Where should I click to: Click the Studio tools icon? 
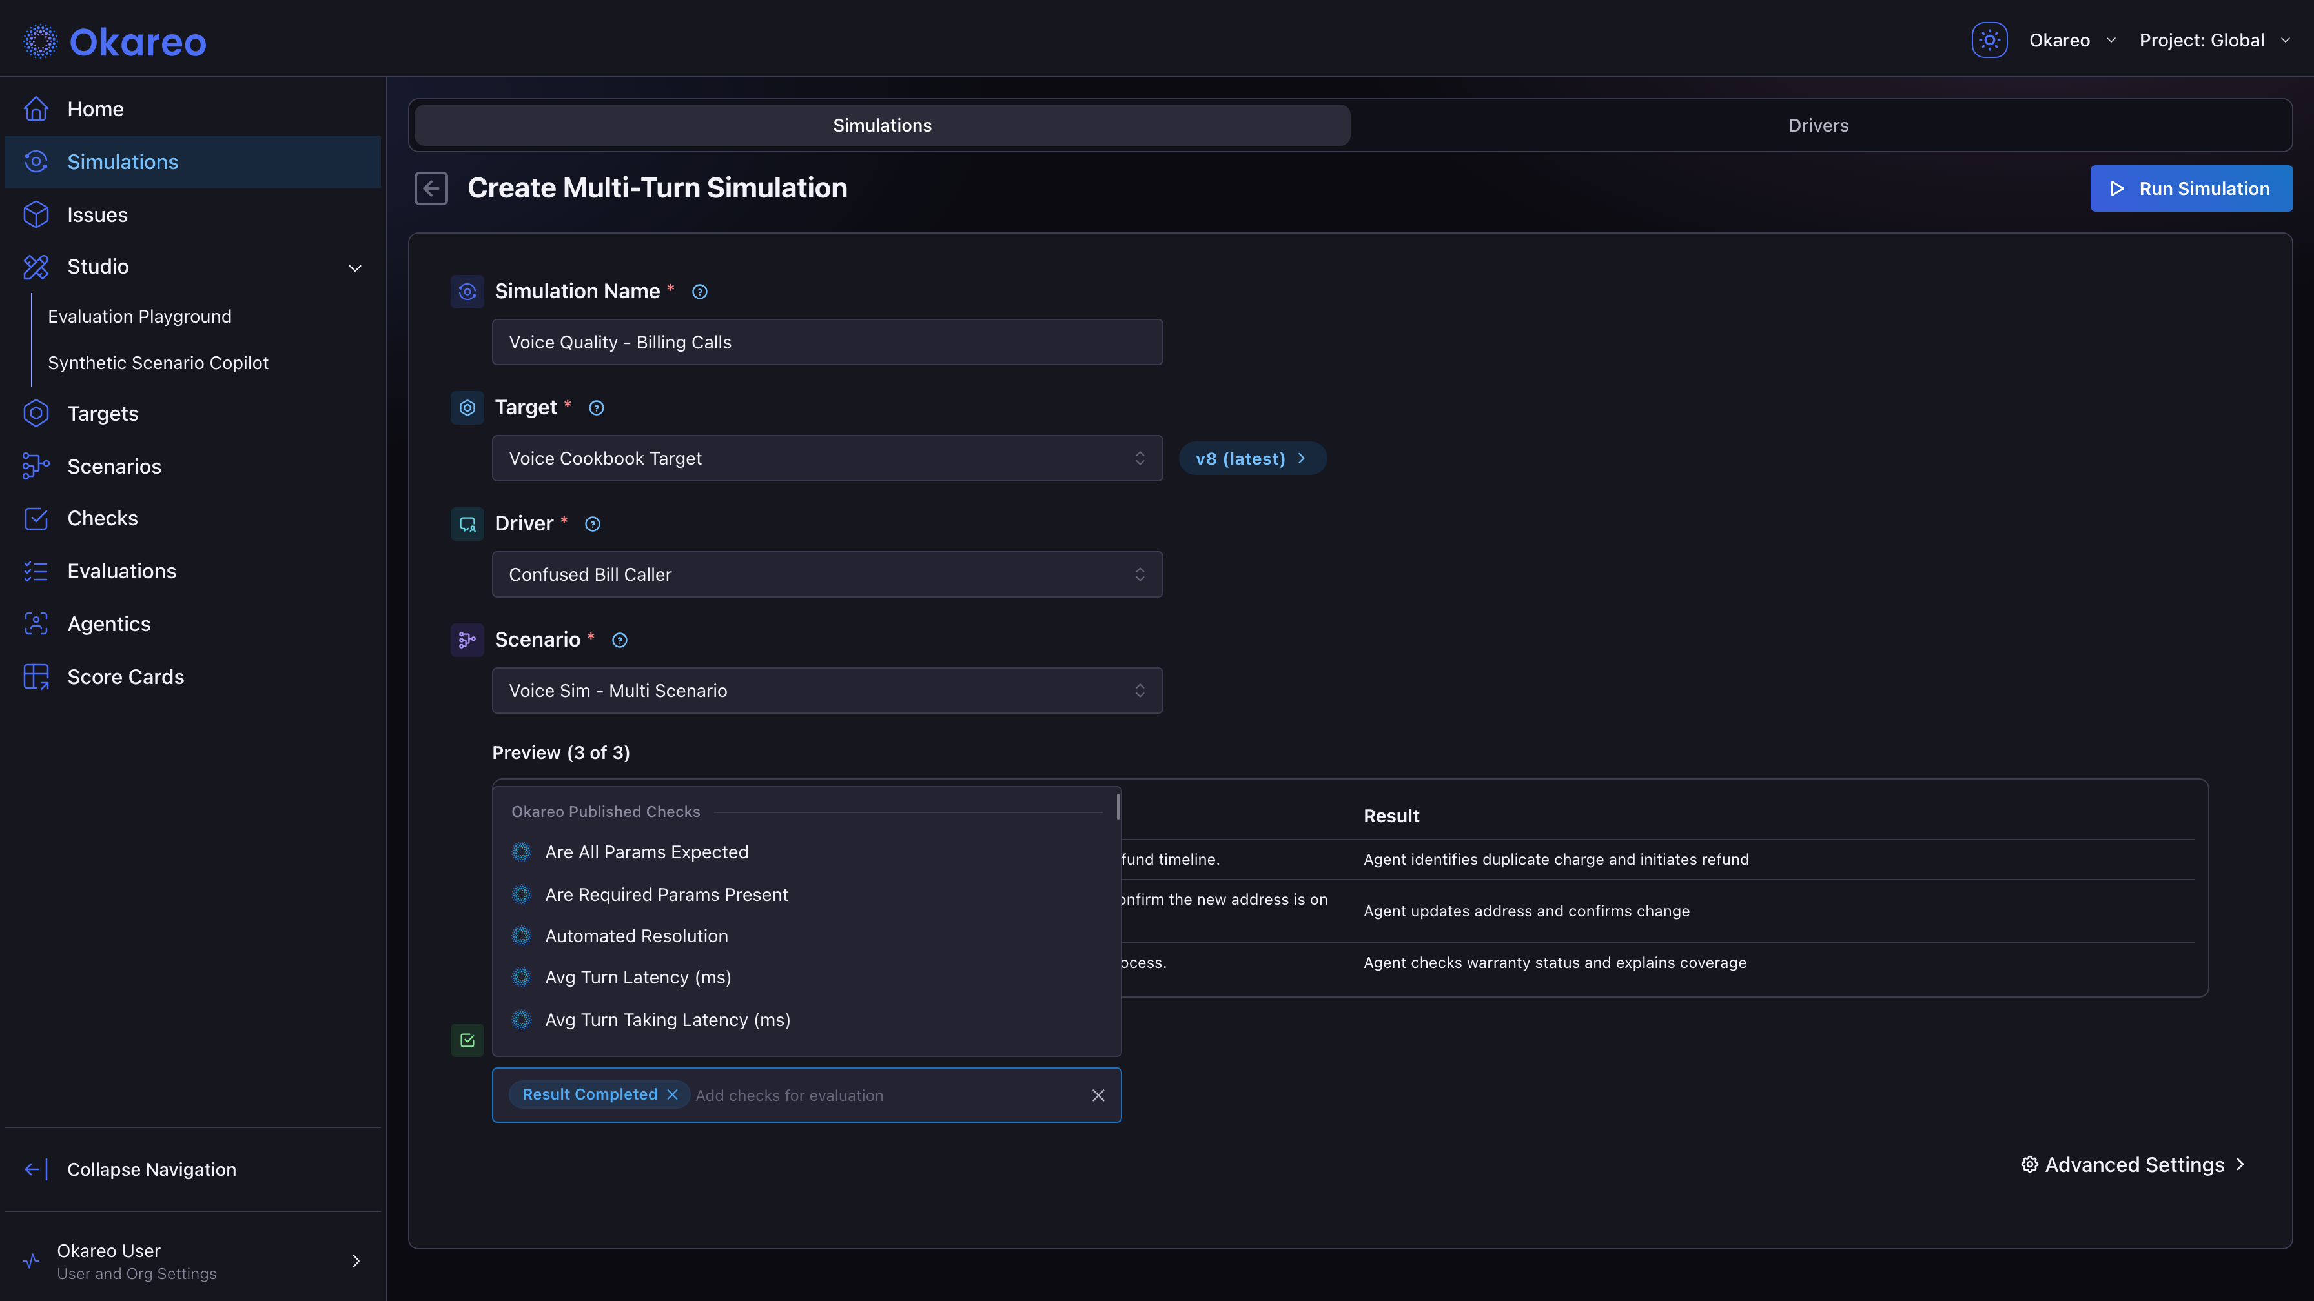tap(36, 267)
